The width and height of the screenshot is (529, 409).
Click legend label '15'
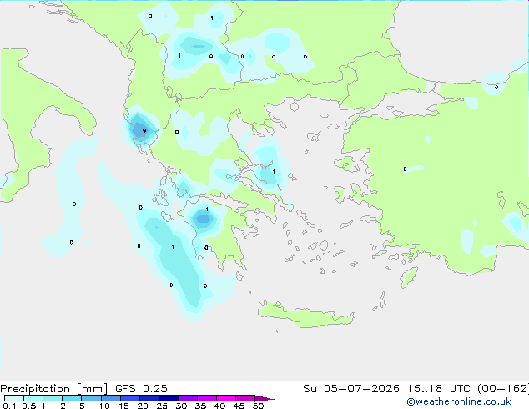[123, 406]
